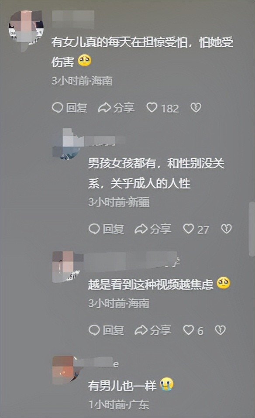
Task: Share the reply from Xinjiang
Action: pos(152,229)
